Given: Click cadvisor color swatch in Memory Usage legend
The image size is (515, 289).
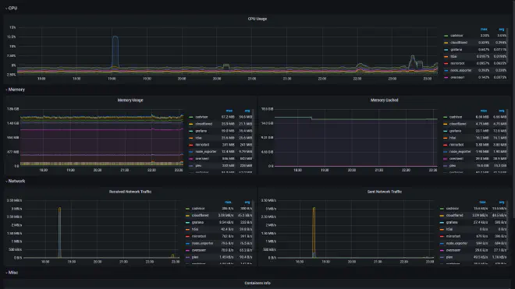Looking at the screenshot, I should [x=191, y=117].
